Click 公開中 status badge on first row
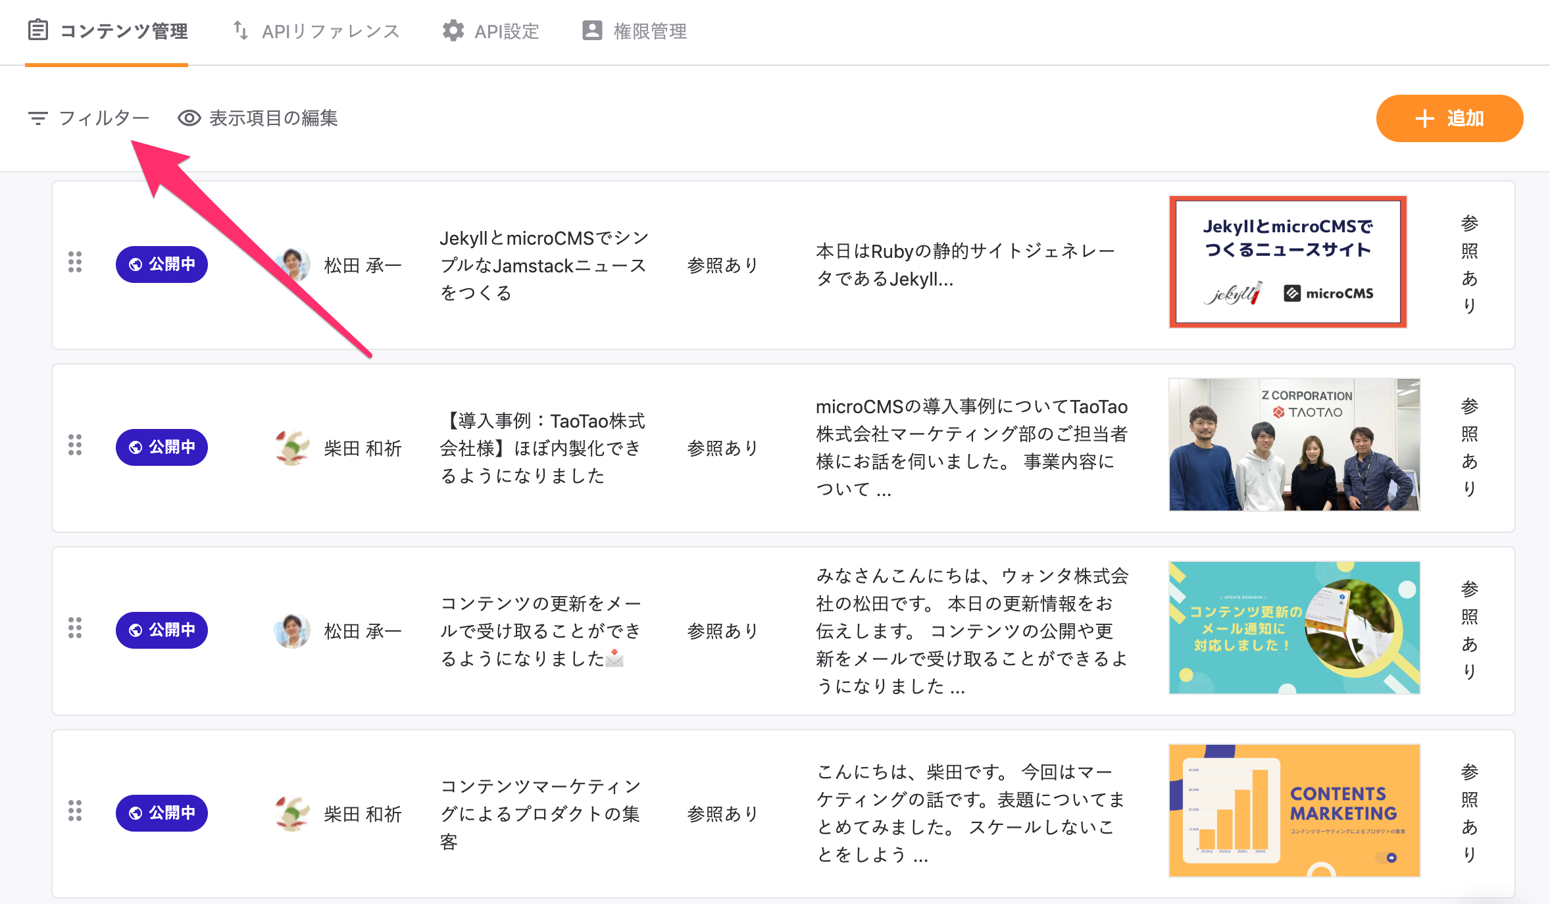 click(162, 264)
